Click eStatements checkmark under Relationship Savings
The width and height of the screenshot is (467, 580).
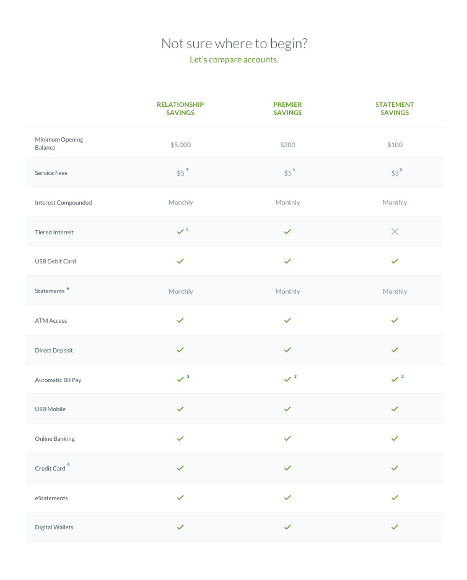[x=180, y=497]
